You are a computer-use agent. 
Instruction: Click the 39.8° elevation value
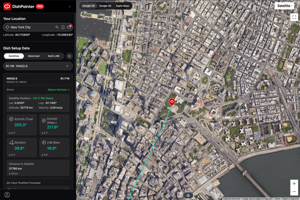click(x=19, y=148)
